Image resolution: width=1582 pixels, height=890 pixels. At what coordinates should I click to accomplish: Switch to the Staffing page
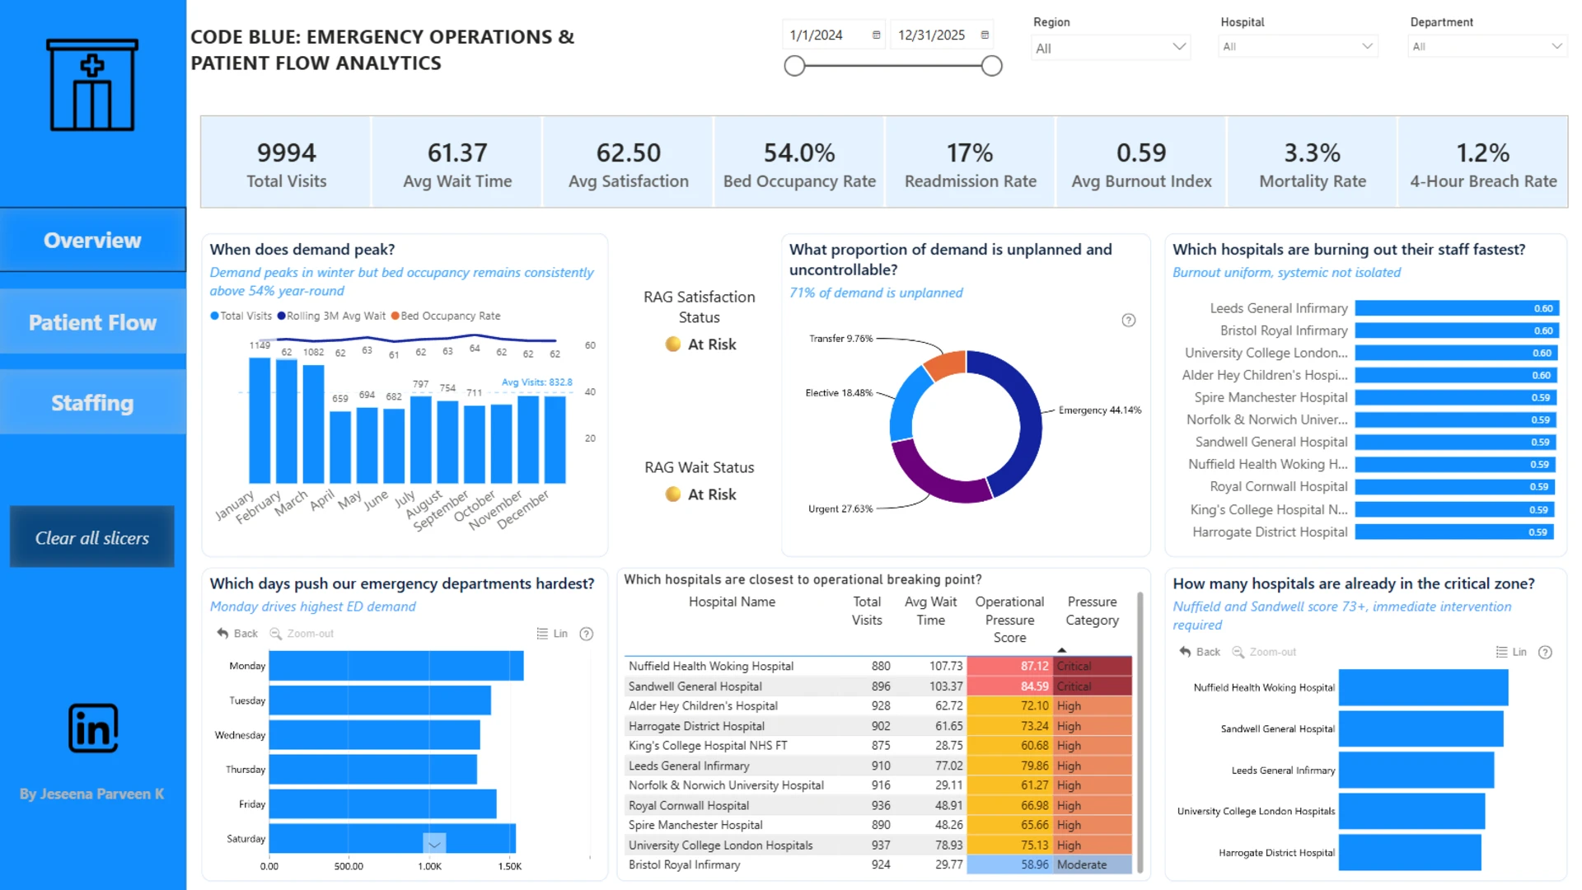pos(93,403)
